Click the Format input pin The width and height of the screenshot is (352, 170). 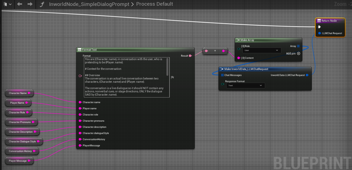click(x=80, y=76)
